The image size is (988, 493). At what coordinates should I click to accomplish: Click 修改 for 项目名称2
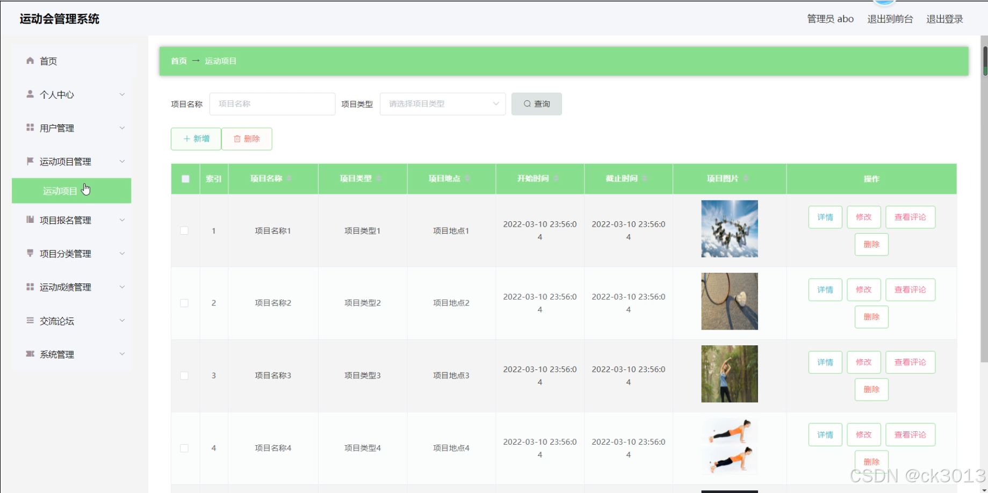coord(864,289)
